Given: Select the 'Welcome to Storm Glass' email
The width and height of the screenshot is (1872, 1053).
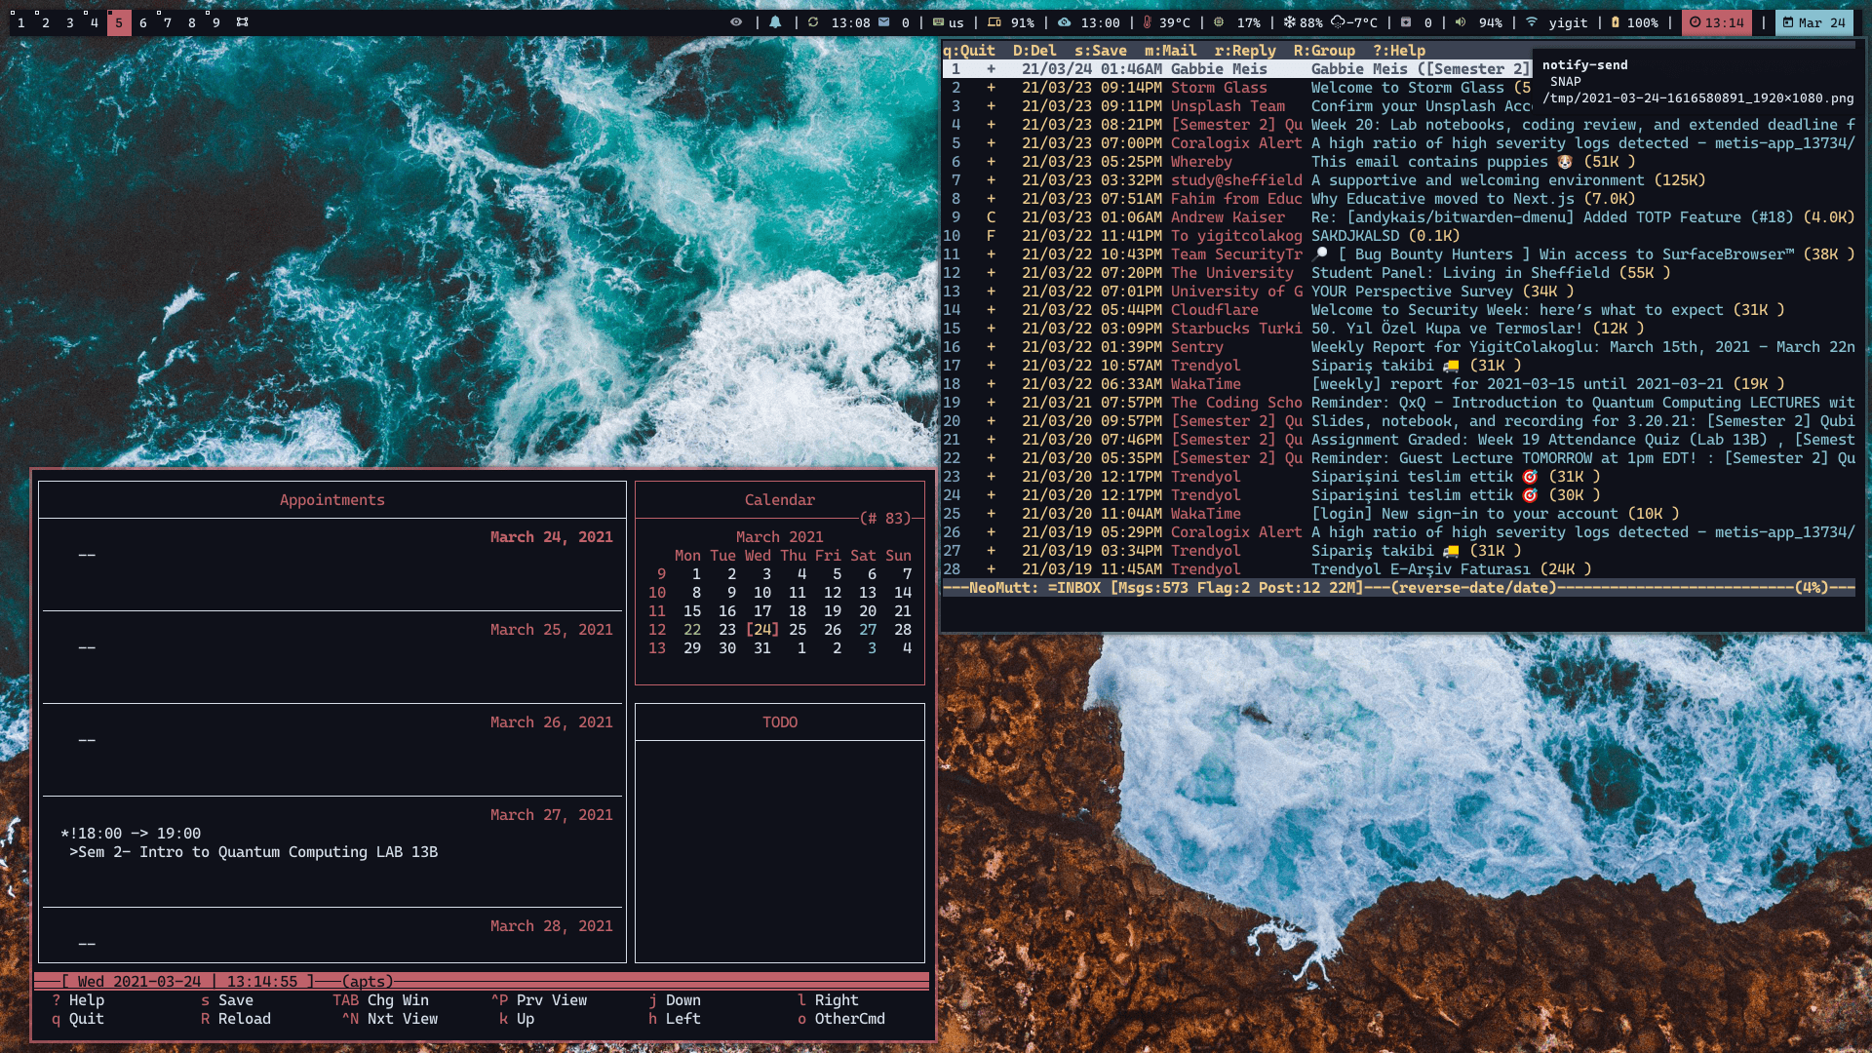Looking at the screenshot, I should (1237, 88).
